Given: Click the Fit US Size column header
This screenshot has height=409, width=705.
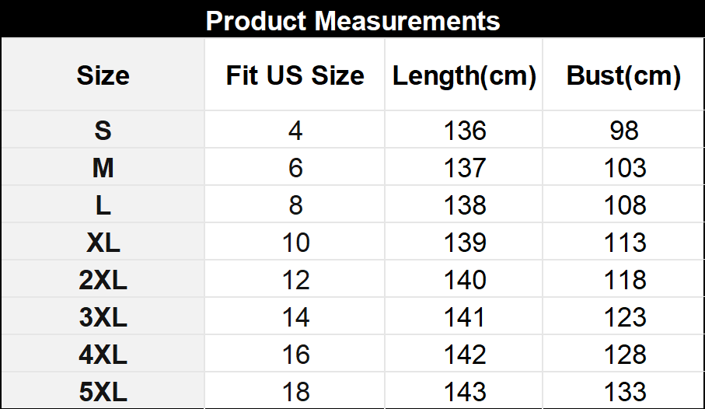Looking at the screenshot, I should click(295, 76).
